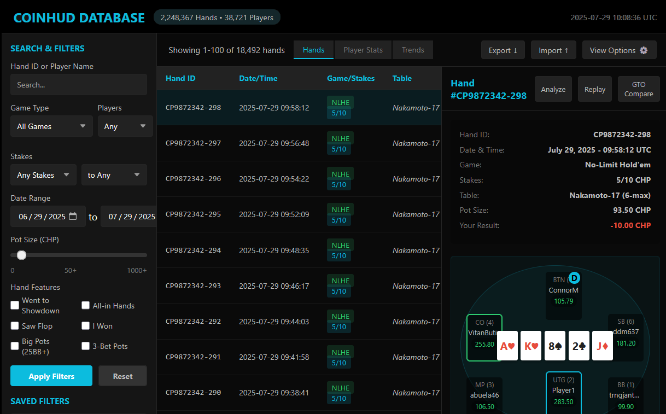Reset the search filters

coord(123,376)
